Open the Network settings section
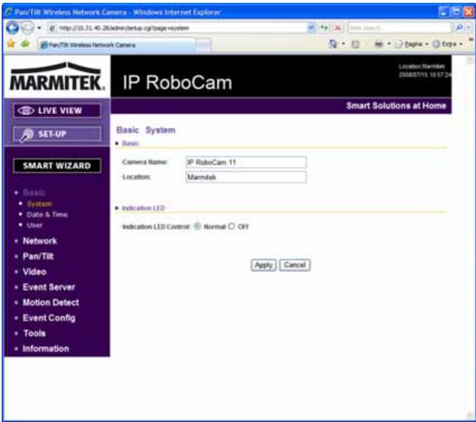This screenshot has height=422, width=476. coord(40,241)
